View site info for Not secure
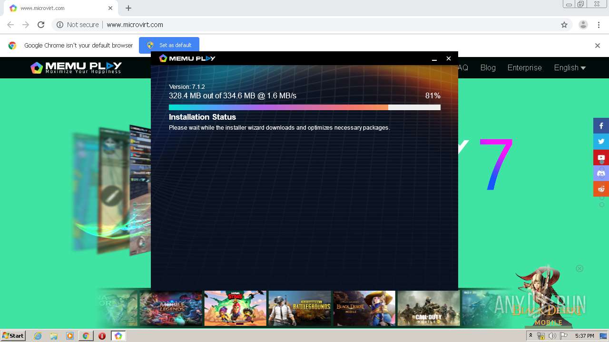 point(78,25)
